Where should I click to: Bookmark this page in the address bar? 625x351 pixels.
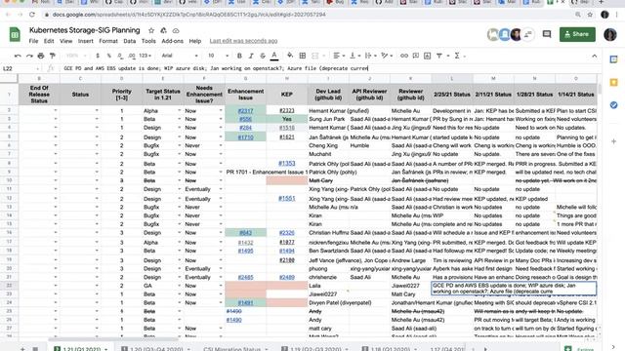click(x=590, y=15)
